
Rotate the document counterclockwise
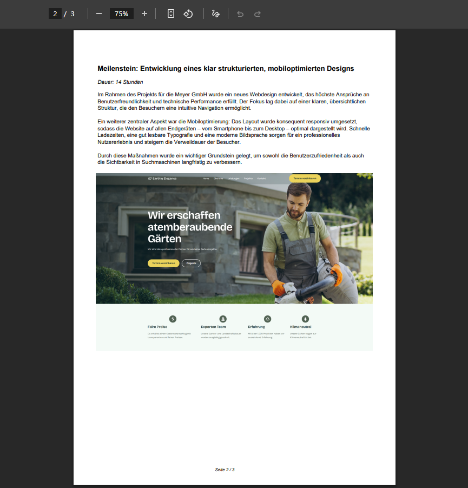188,14
